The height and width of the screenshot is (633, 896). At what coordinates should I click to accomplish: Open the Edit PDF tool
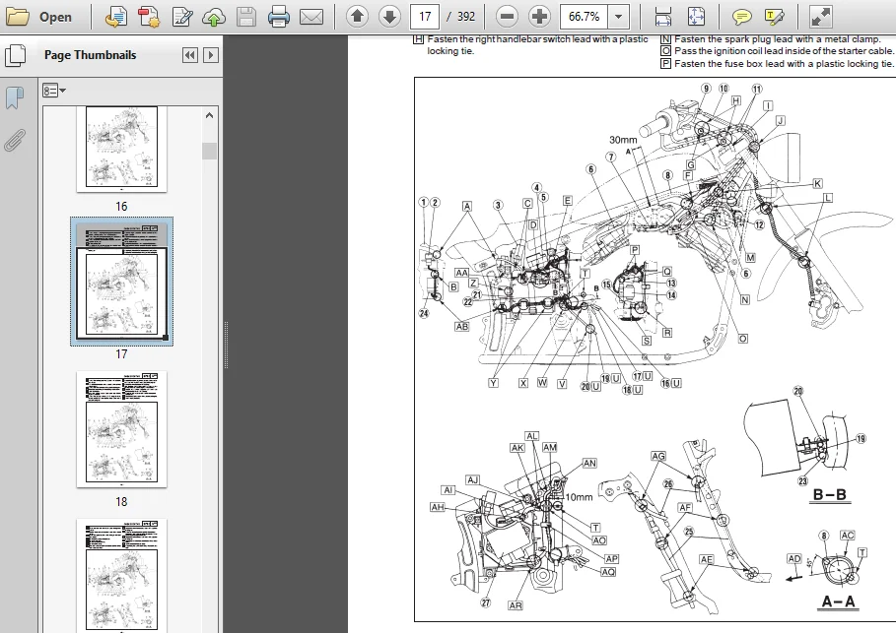tap(181, 17)
